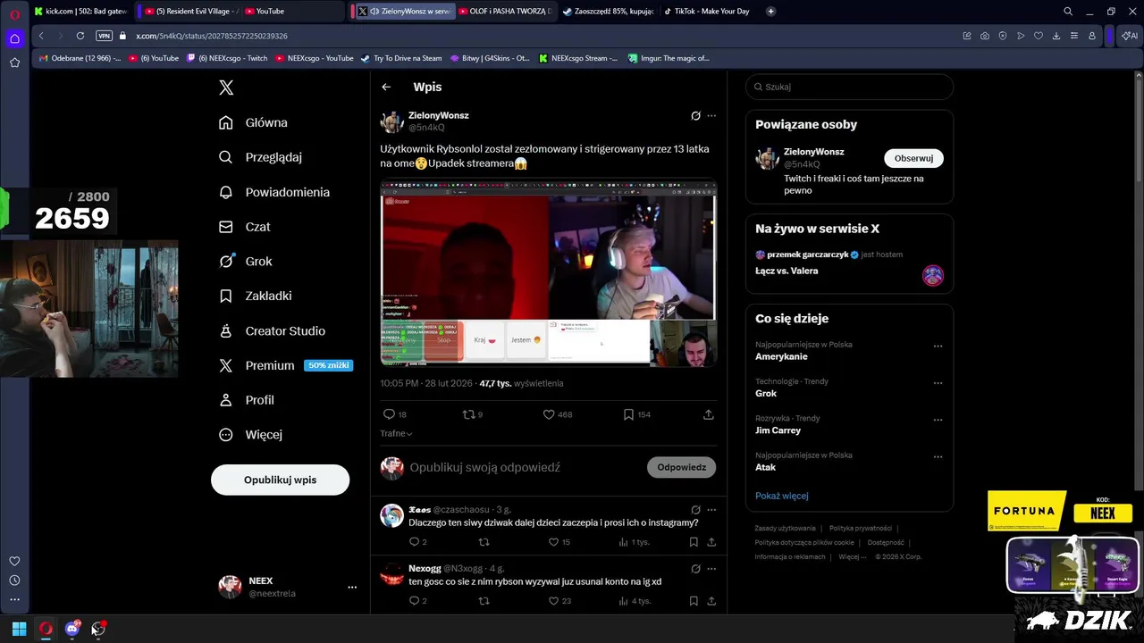Open Try To Drive na Steam bookmark
1144x643 pixels.
[401, 58]
